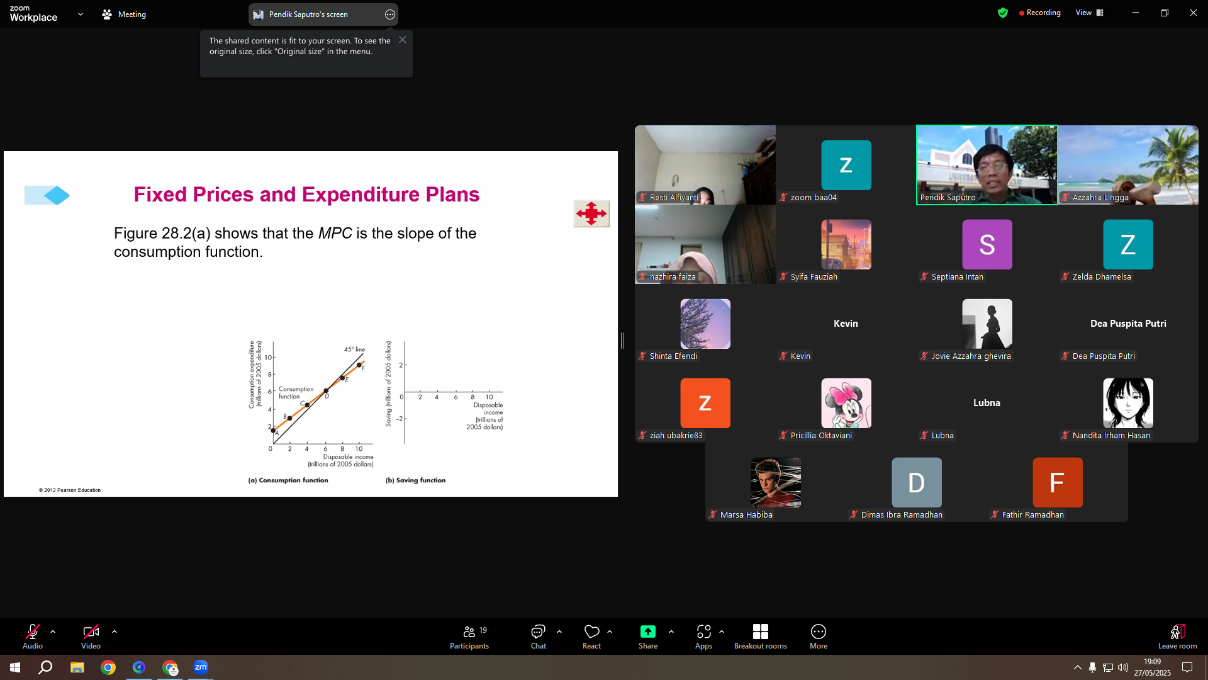The image size is (1208, 680).
Task: Click Marsa Habiba's profile picture
Action: point(776,482)
